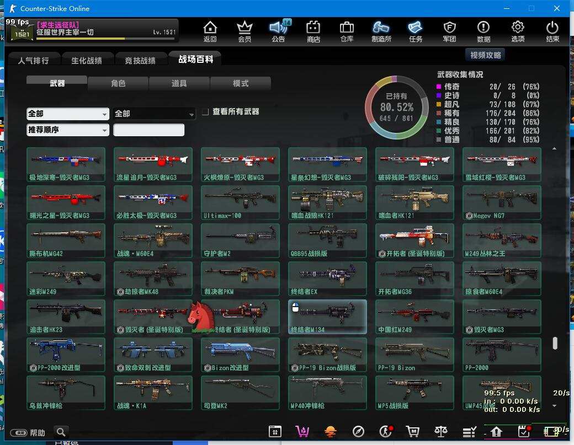The image size is (574, 445).
Task: Select the 裁决者PKM weapon card
Action: (x=240, y=278)
